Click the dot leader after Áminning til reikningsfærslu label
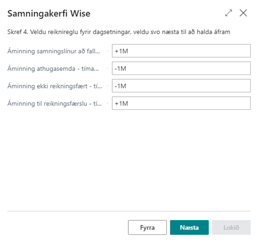Image resolution: width=259 pixels, height=244 pixels. pyautogui.click(x=107, y=104)
